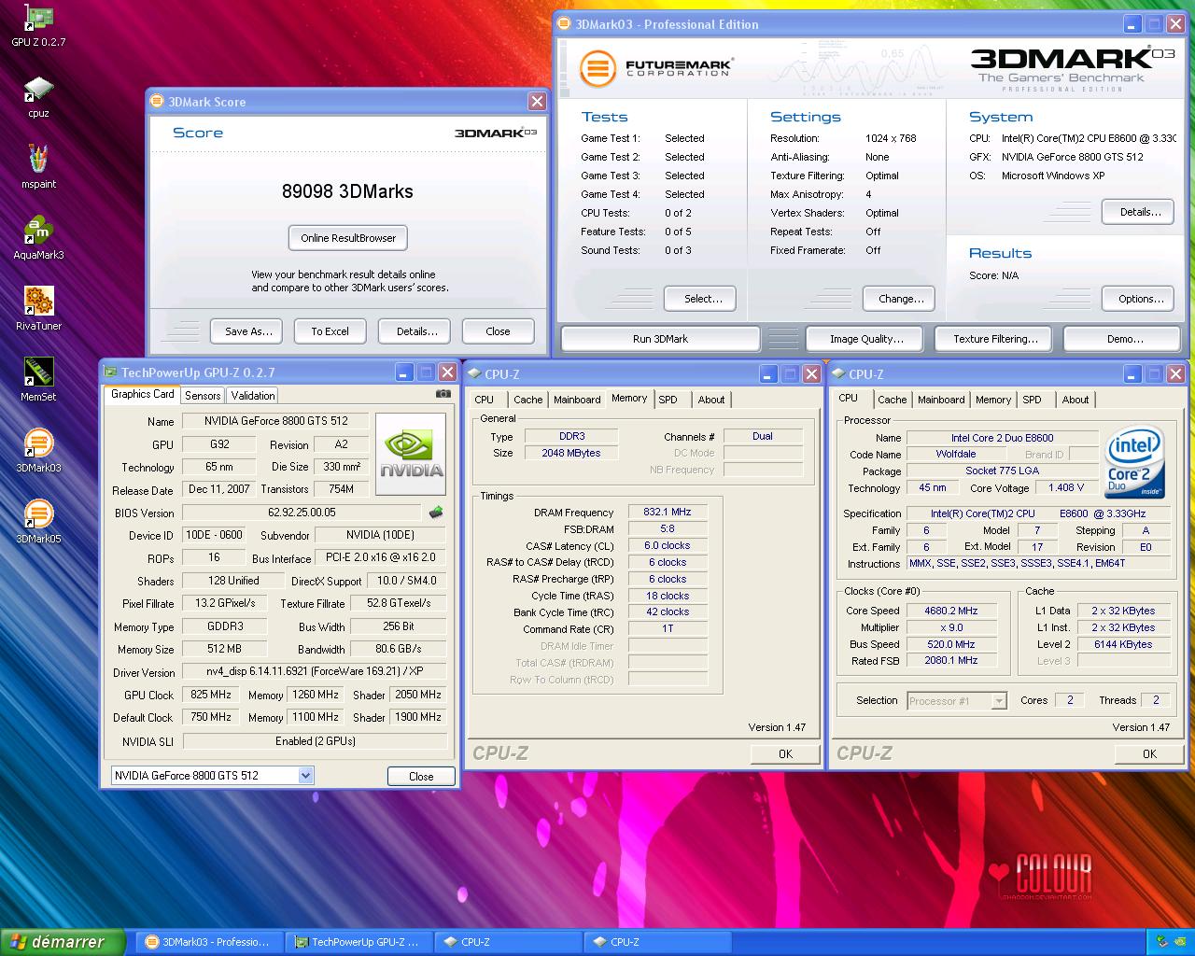1195x956 pixels.
Task: Click the Texture Filtering... button
Action: (995, 339)
